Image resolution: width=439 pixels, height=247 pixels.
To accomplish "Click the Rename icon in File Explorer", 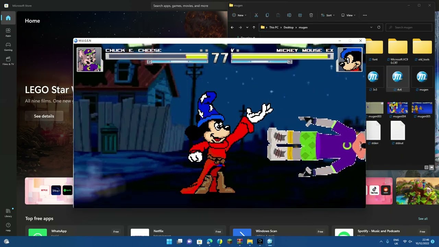I will click(x=289, y=15).
